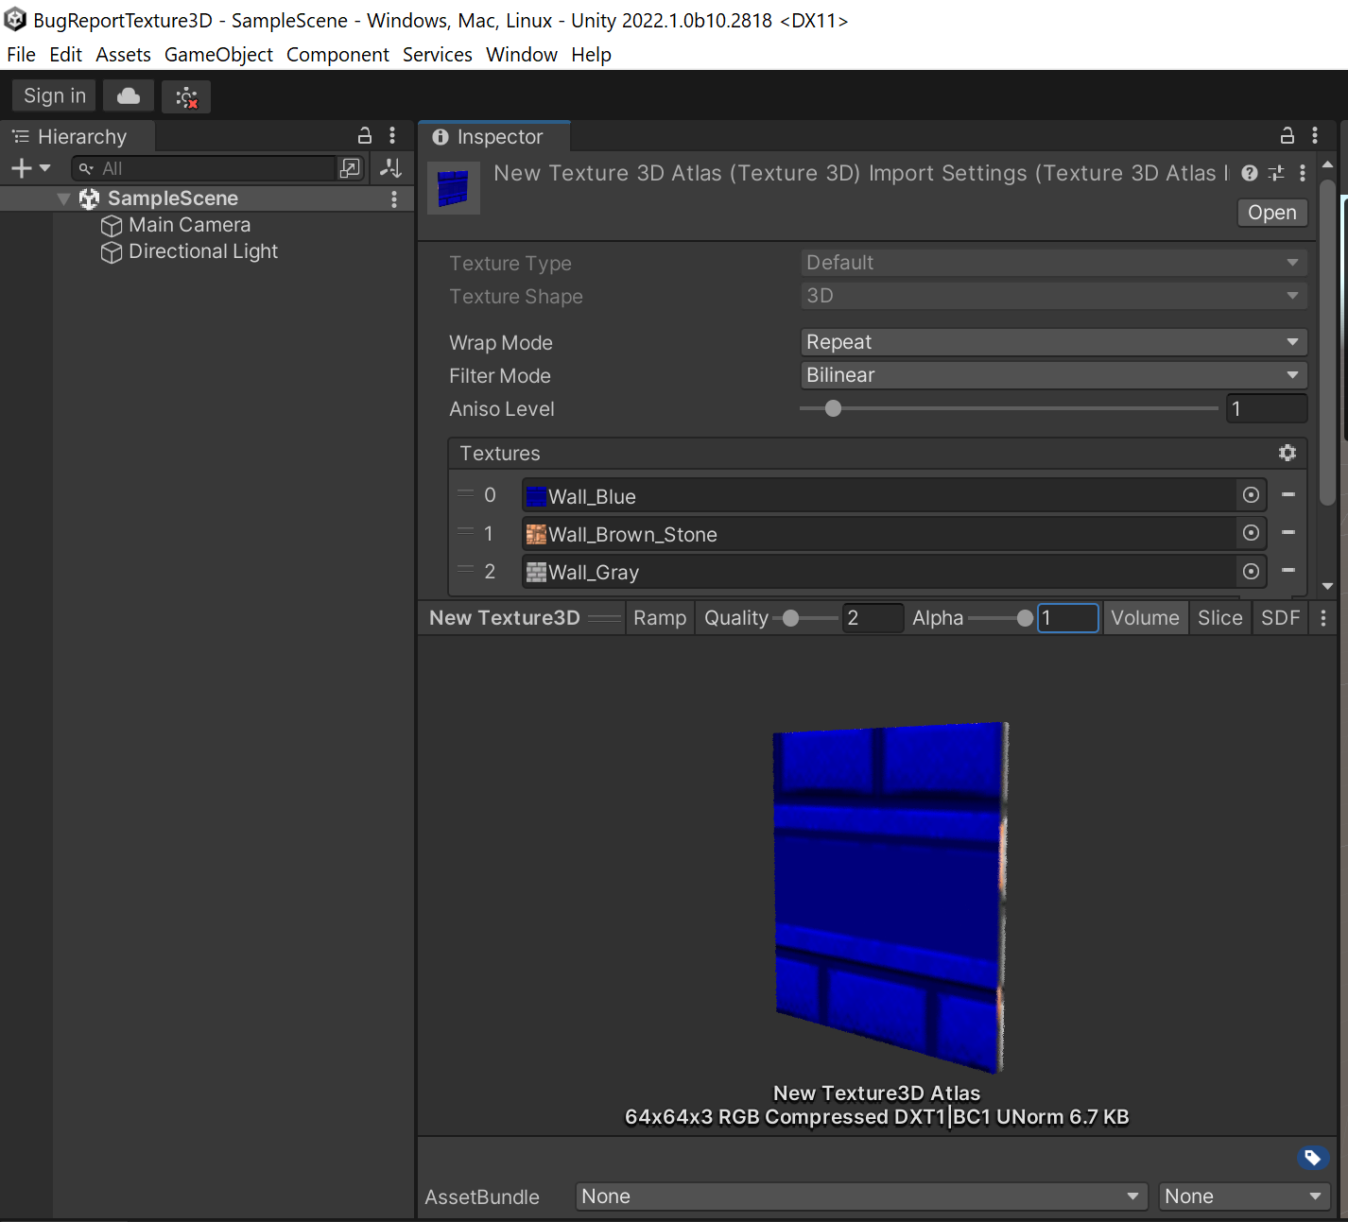This screenshot has width=1348, height=1222.
Task: Select Directional Light in the hierarchy
Action: 203,251
